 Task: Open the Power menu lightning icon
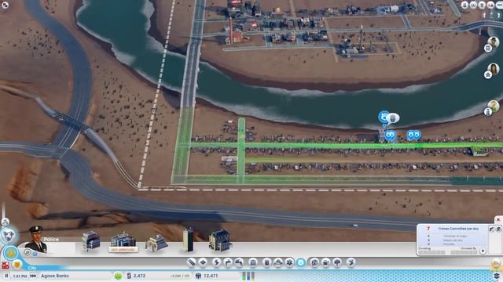click(217, 262)
